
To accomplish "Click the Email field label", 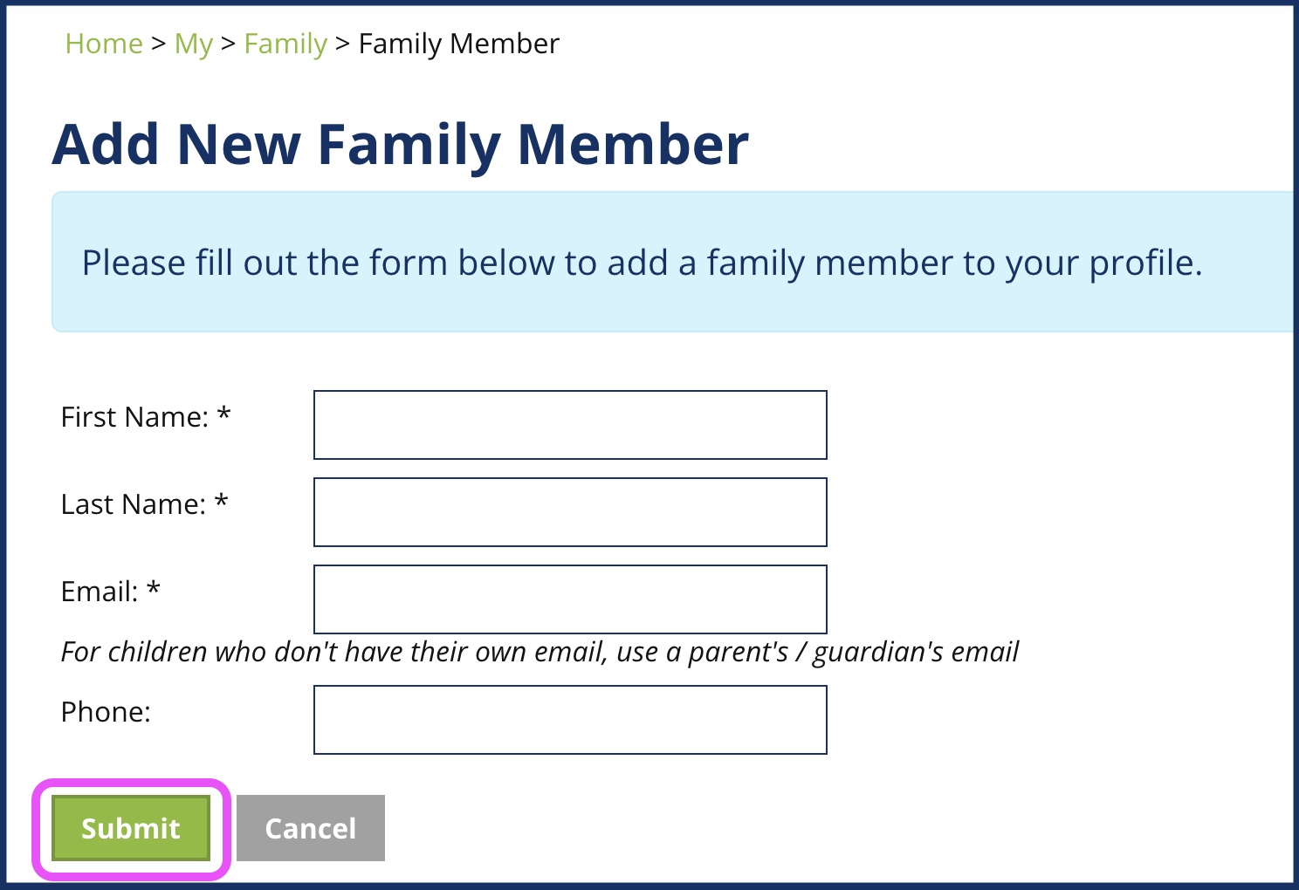I will pyautogui.click(x=100, y=592).
